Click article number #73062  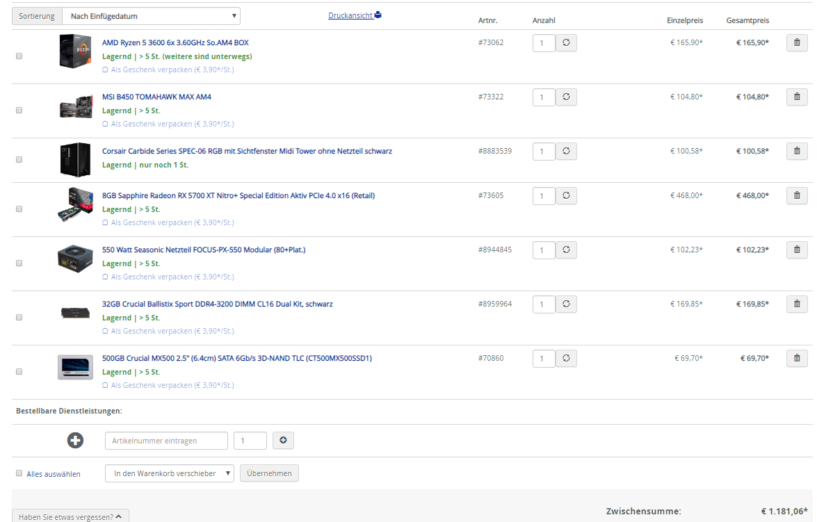pos(491,42)
